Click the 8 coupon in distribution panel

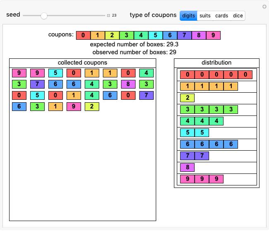tap(187, 167)
